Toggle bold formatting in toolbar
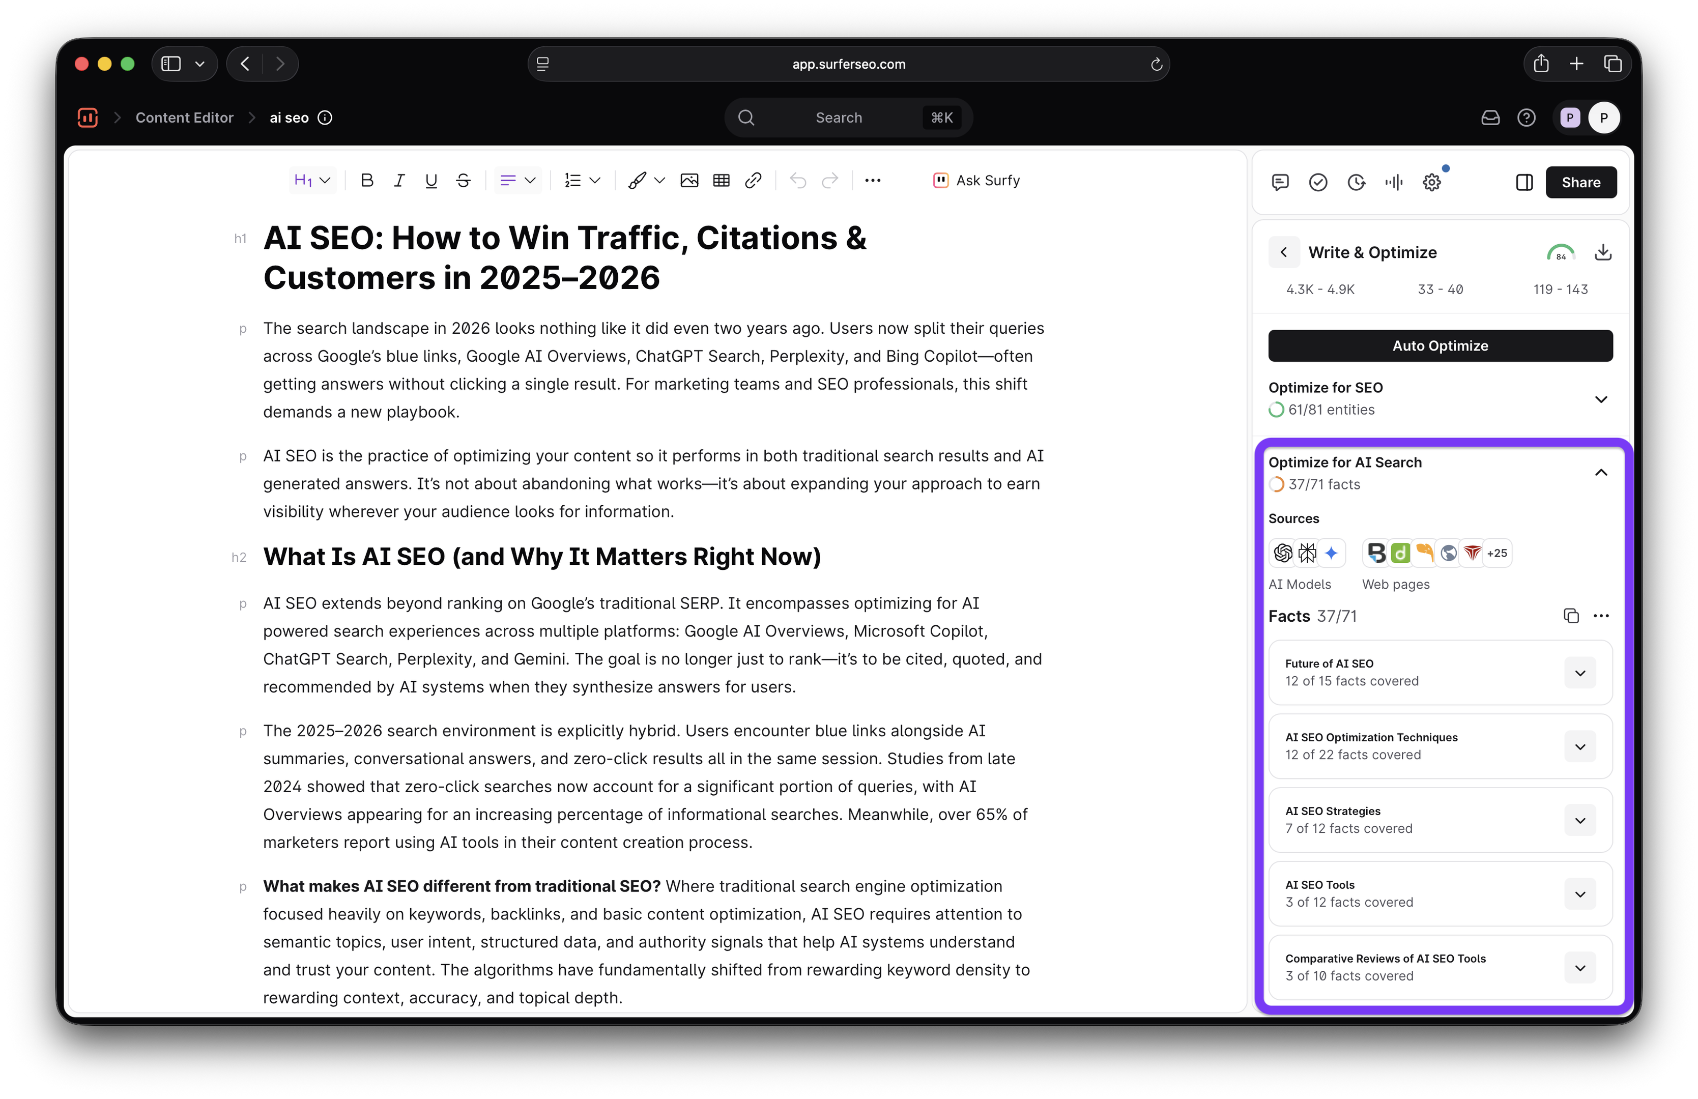The image size is (1698, 1099). (367, 181)
